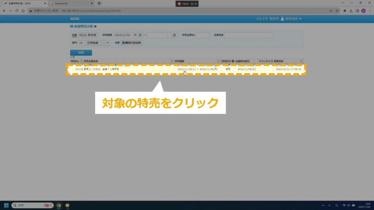The height and width of the screenshot is (210, 374).
Task: Click the 企画名称 text input field
Action: click(x=248, y=35)
